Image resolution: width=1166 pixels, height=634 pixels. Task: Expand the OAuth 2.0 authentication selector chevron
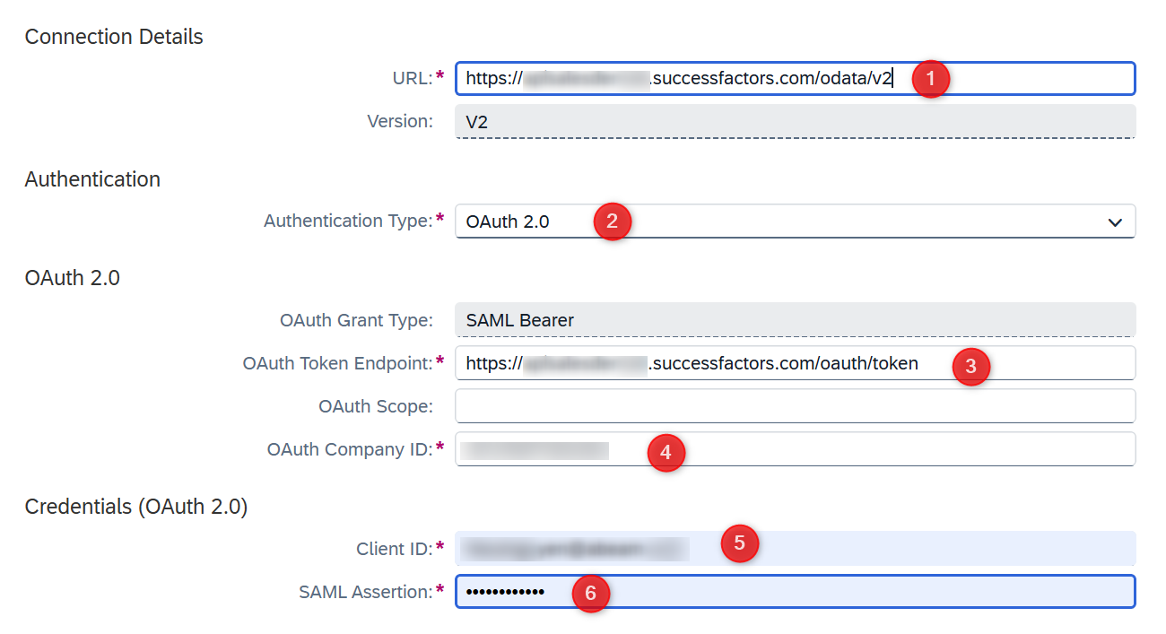[1114, 221]
